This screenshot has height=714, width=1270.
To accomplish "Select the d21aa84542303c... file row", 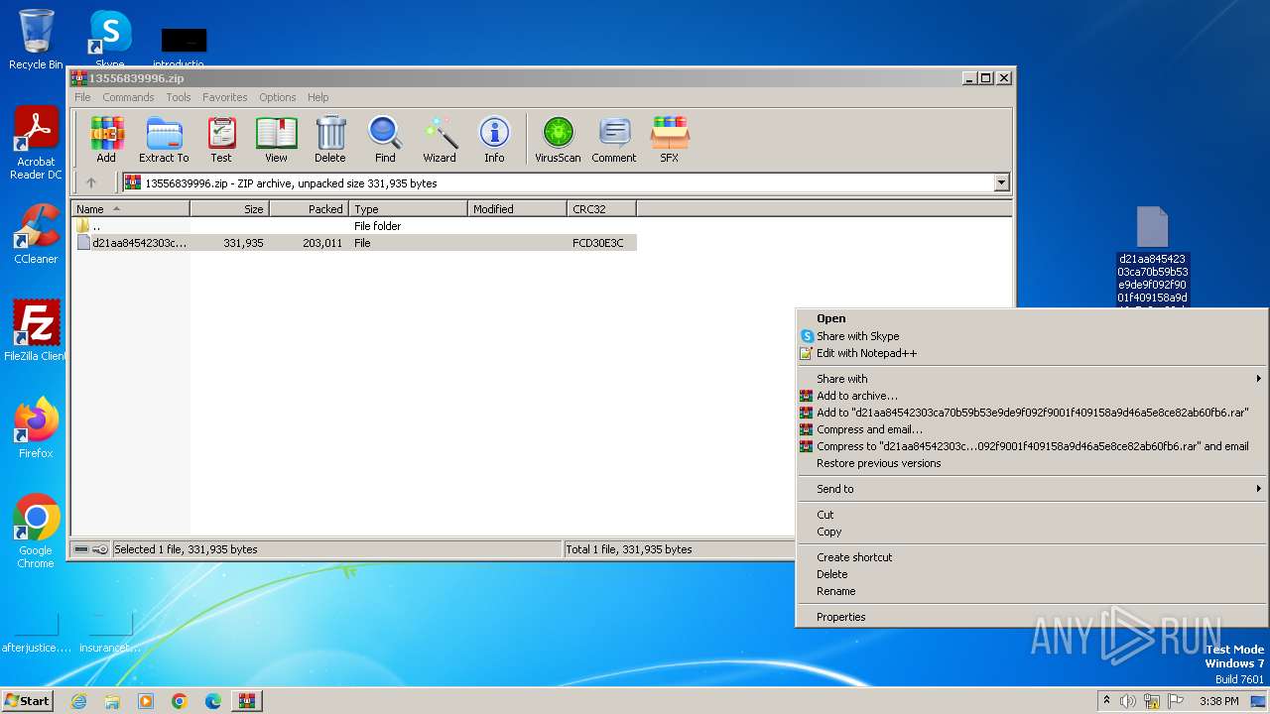I will coord(354,243).
